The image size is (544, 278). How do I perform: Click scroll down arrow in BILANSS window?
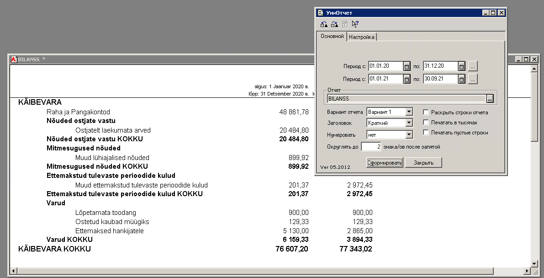click(534, 264)
